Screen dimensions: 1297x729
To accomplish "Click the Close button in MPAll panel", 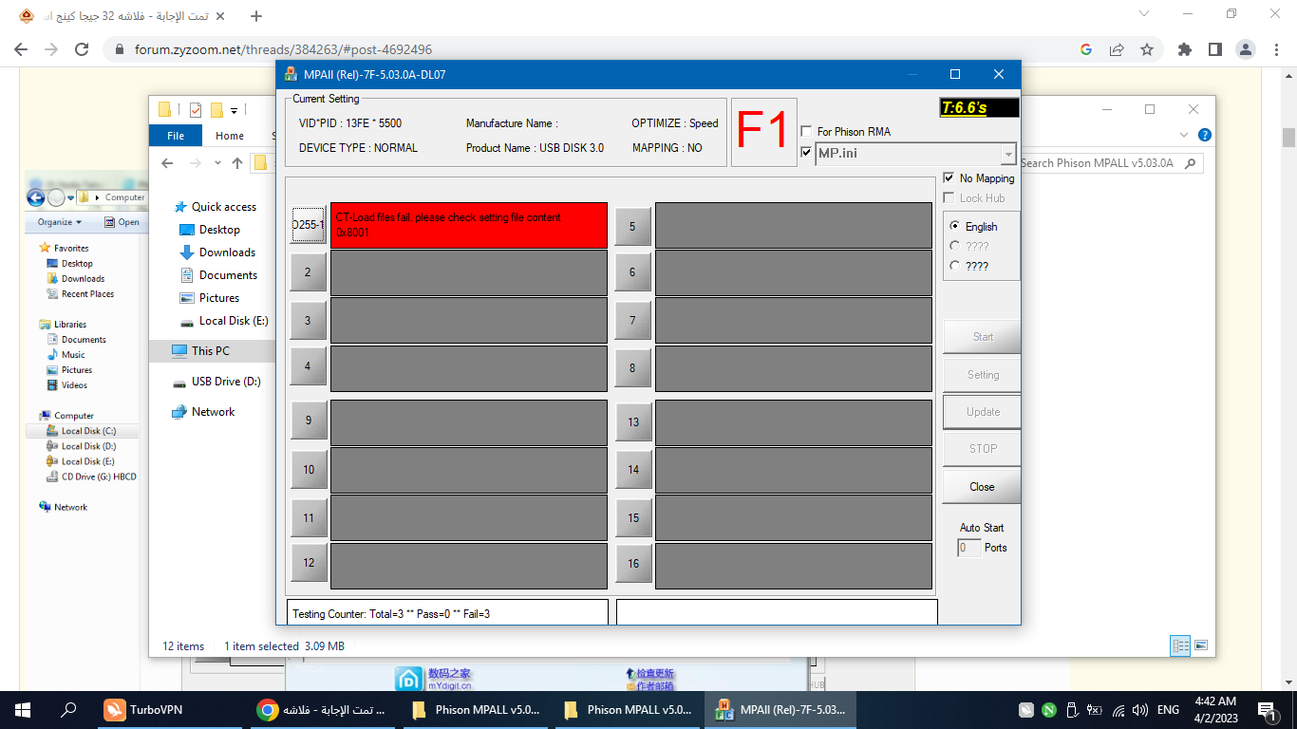I will click(x=982, y=486).
